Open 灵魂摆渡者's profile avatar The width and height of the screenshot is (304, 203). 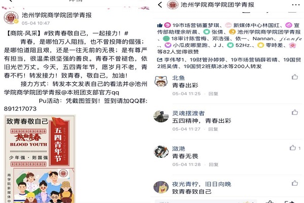coord(161,117)
